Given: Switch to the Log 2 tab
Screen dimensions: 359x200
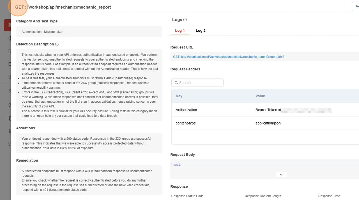Looking at the screenshot, I should [x=201, y=31].
